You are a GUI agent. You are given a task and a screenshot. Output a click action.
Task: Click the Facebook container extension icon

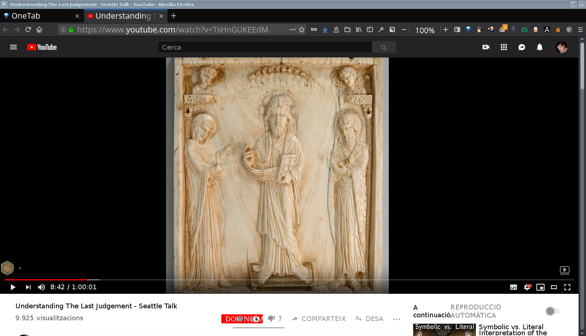click(x=513, y=29)
